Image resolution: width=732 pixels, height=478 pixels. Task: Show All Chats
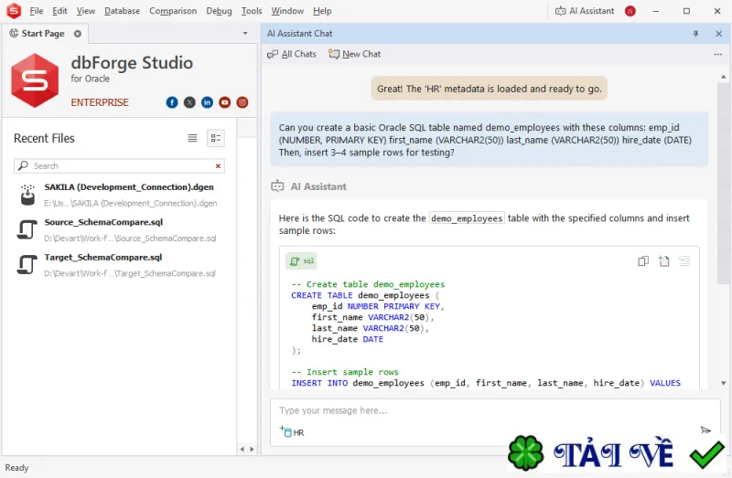click(x=292, y=54)
